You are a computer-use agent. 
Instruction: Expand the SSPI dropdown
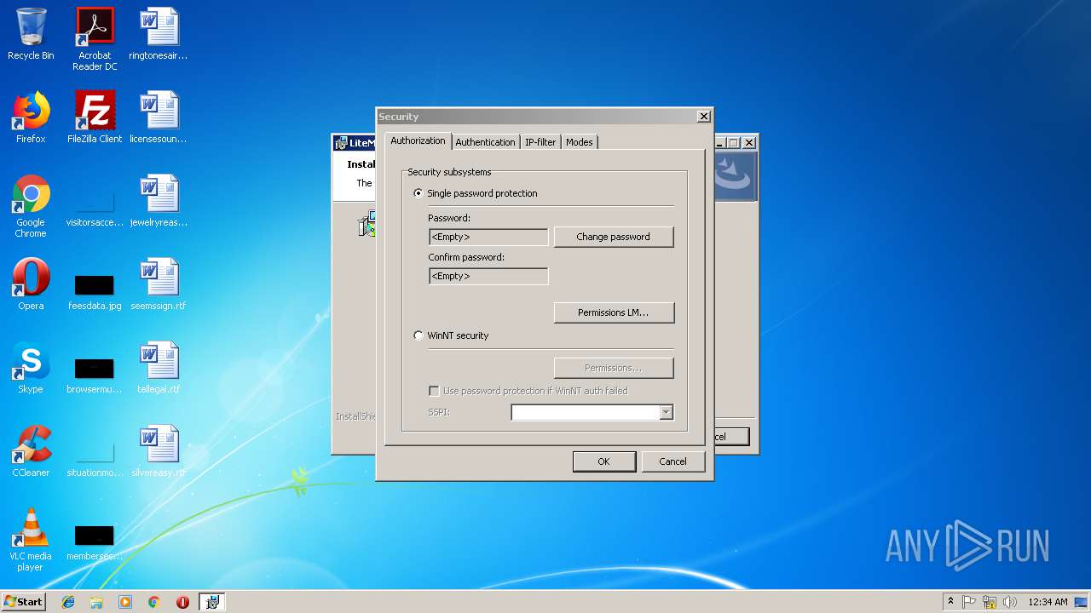click(x=667, y=412)
